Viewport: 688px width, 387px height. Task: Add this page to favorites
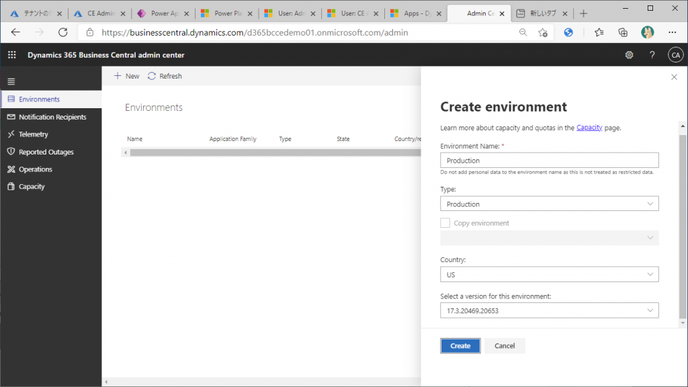pos(543,32)
